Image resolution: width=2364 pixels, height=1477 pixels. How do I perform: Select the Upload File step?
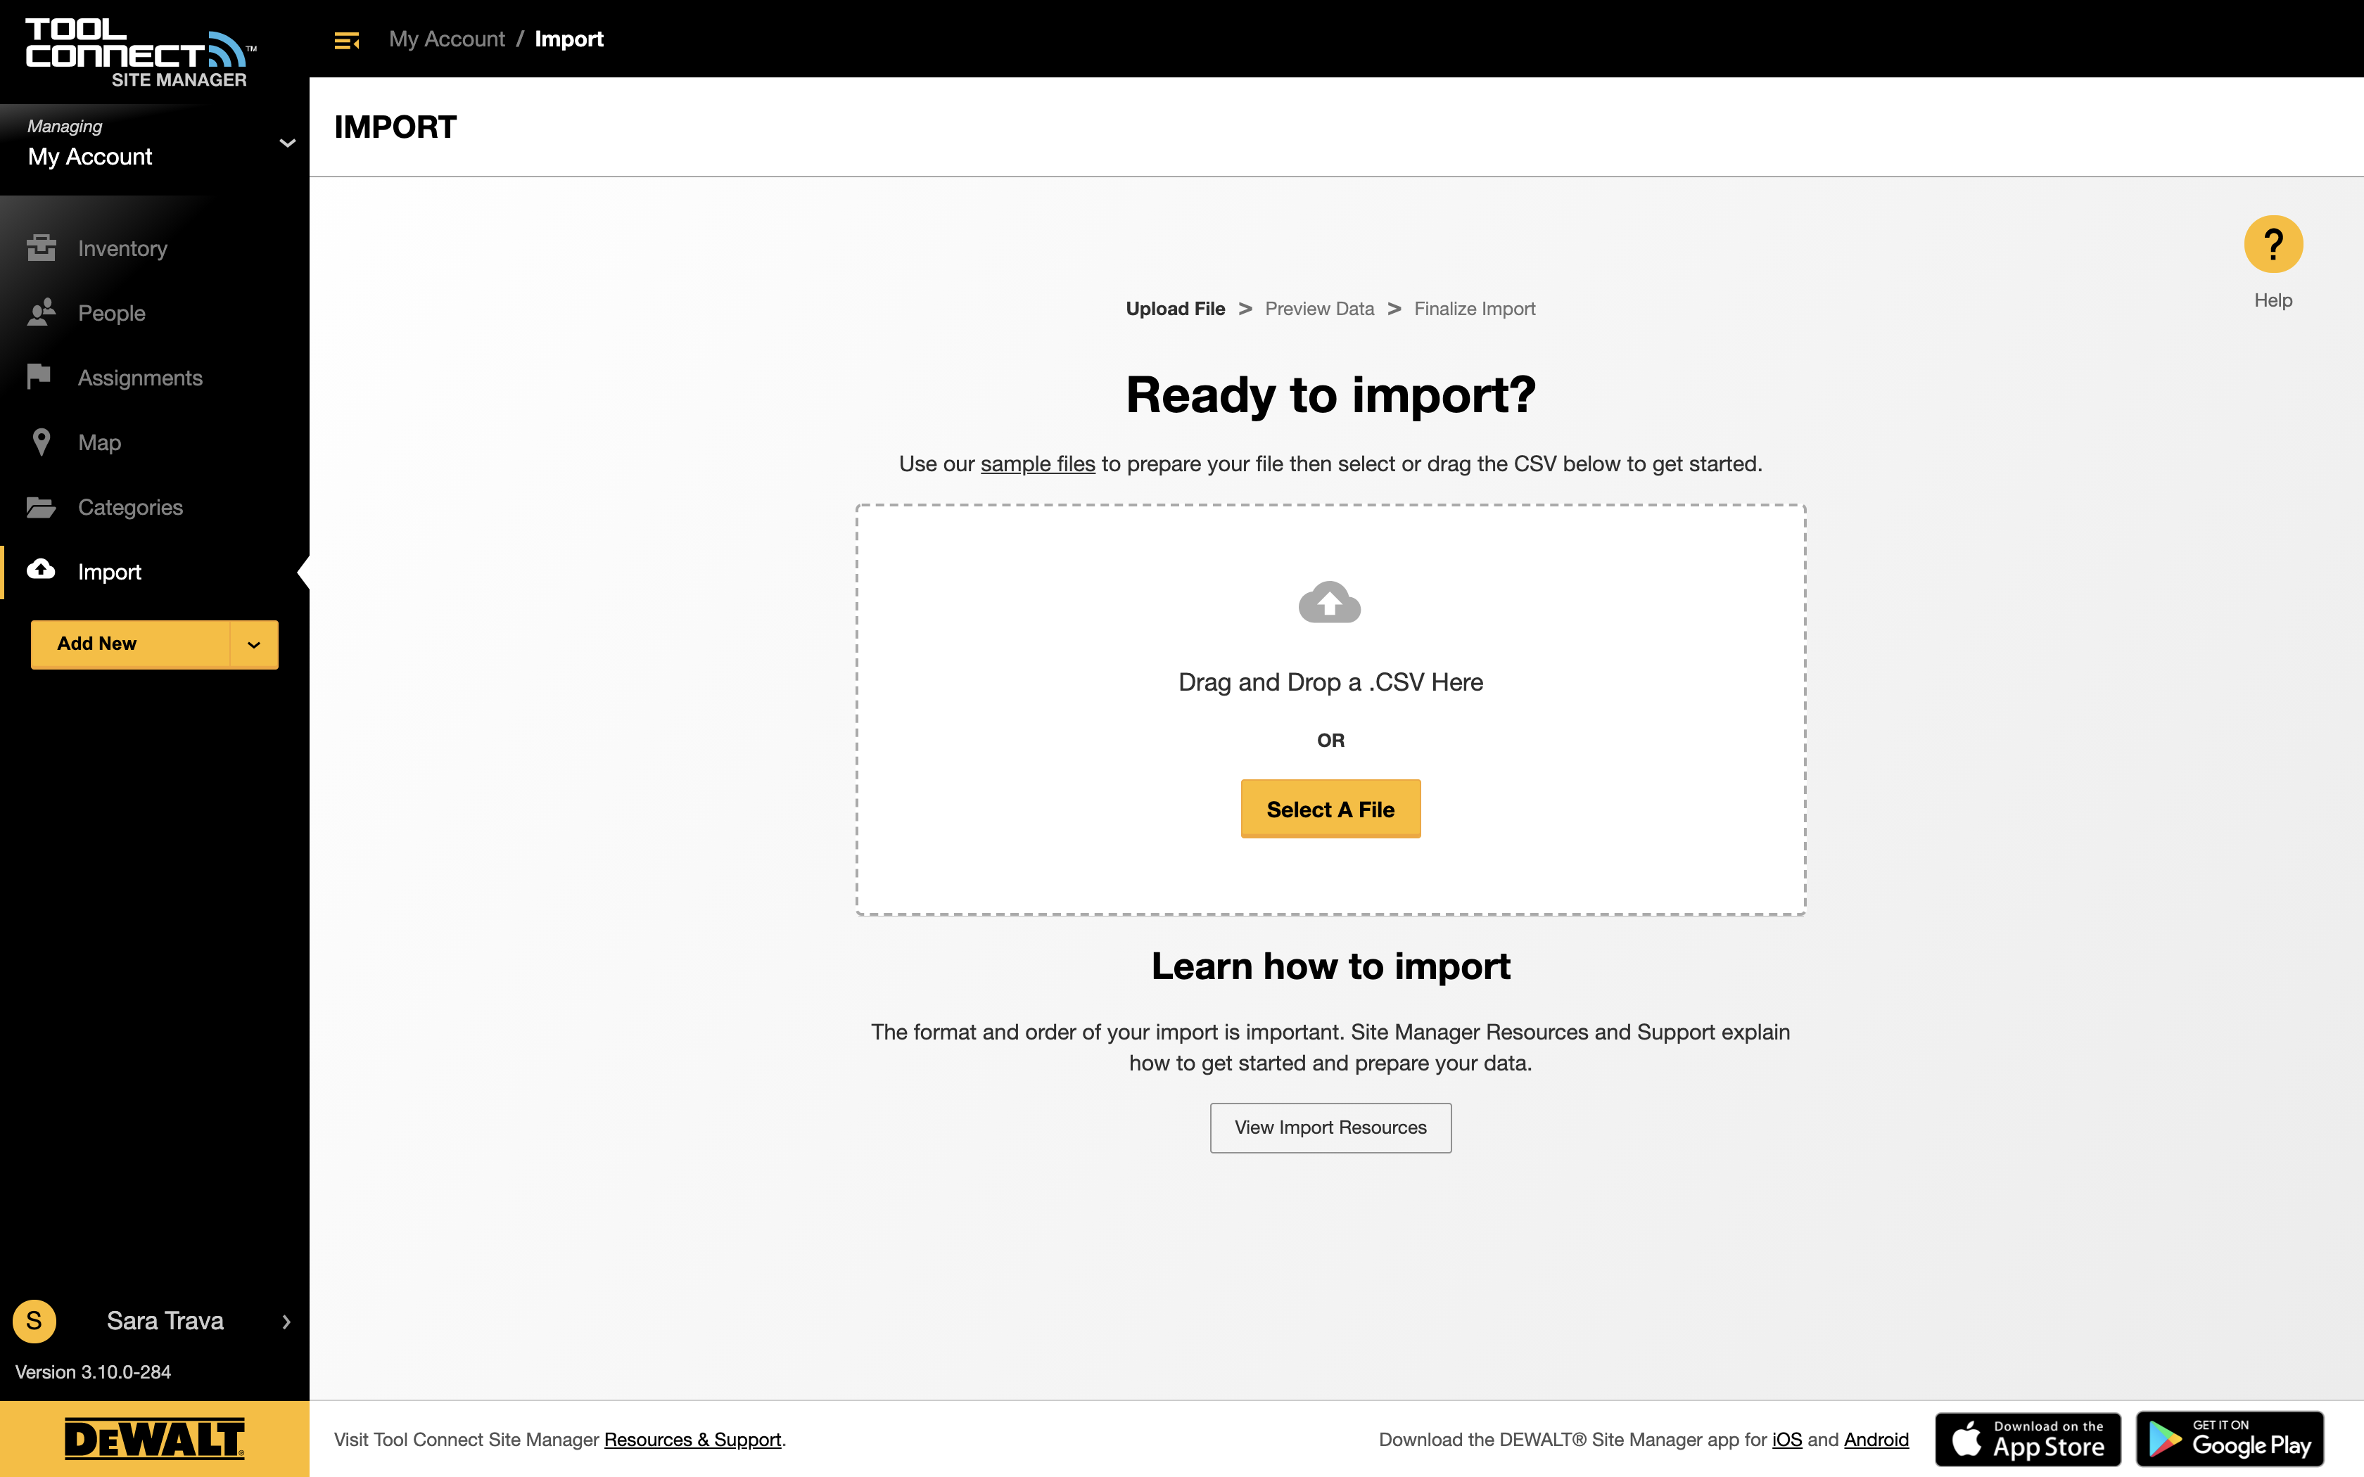(1175, 309)
